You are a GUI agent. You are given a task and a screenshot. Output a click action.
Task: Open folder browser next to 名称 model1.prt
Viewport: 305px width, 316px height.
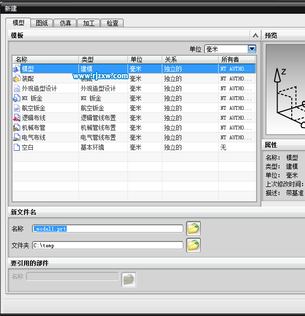(x=193, y=229)
